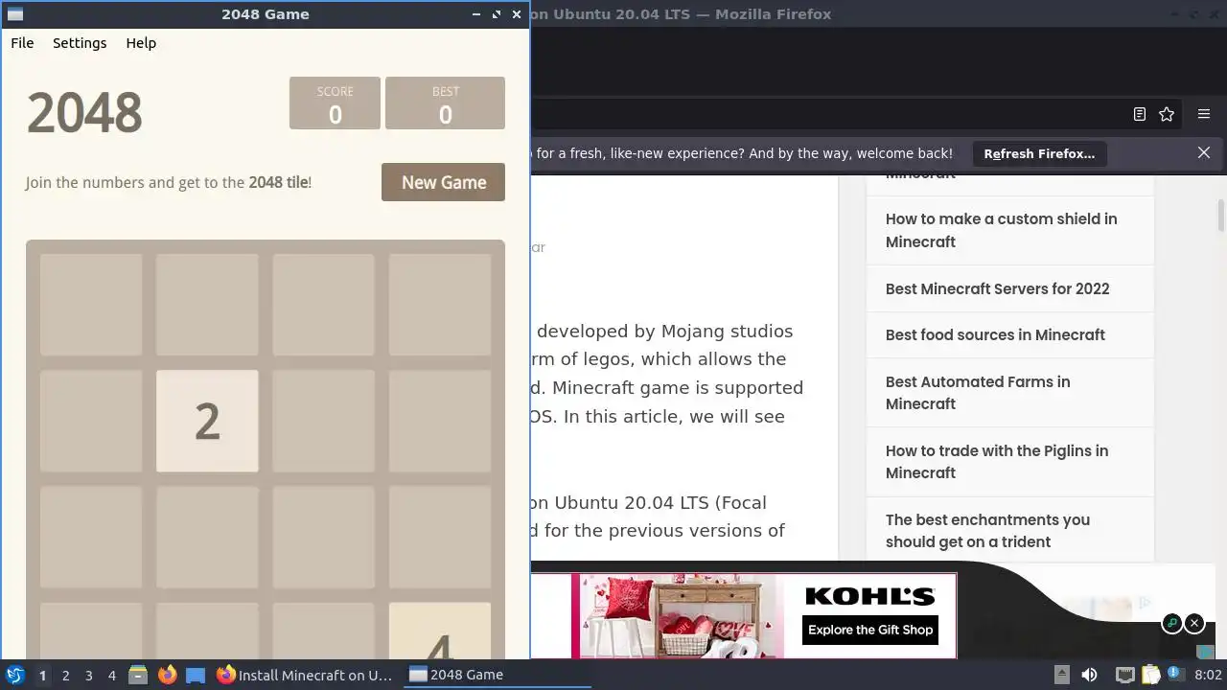1227x690 pixels.
Task: Dismiss the Firefox refresh notification bar
Action: pyautogui.click(x=1204, y=153)
